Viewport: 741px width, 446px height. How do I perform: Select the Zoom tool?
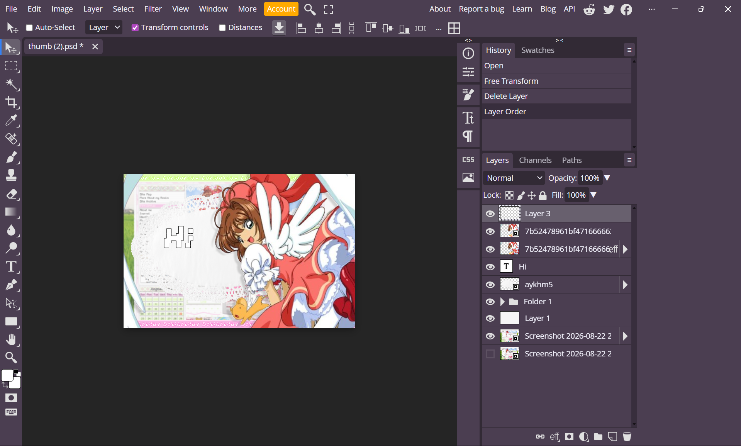click(11, 358)
